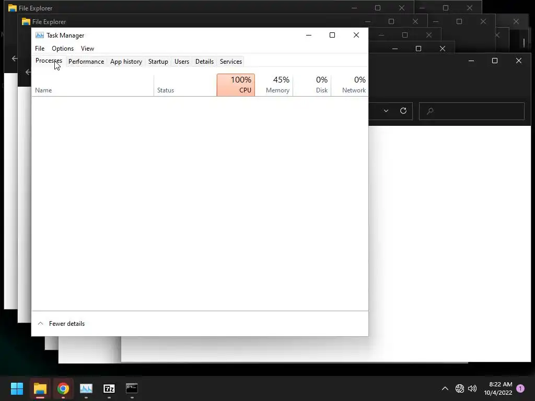Close the Task Manager window
The height and width of the screenshot is (401, 535).
pos(356,35)
